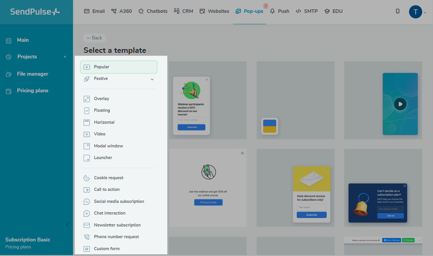Click the mobile phone icon in header
433x256 pixels.
(x=398, y=11)
